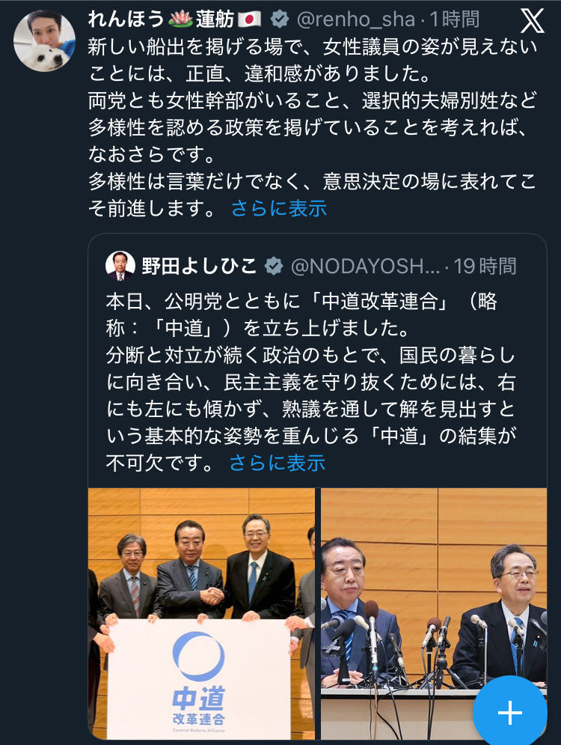Click the verified badge beside 蓮舫

coord(280,19)
